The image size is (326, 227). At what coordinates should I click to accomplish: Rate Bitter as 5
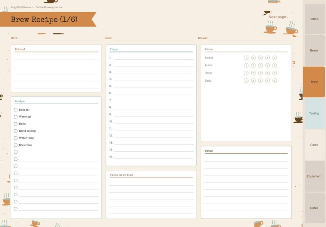[274, 73]
